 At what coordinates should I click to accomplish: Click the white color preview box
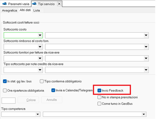click(9, 101)
